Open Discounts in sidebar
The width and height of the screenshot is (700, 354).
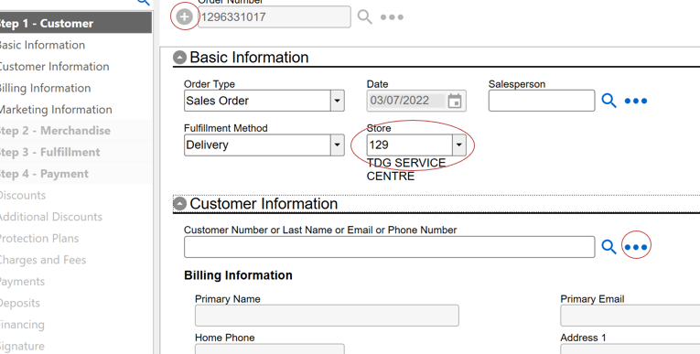[x=22, y=196]
